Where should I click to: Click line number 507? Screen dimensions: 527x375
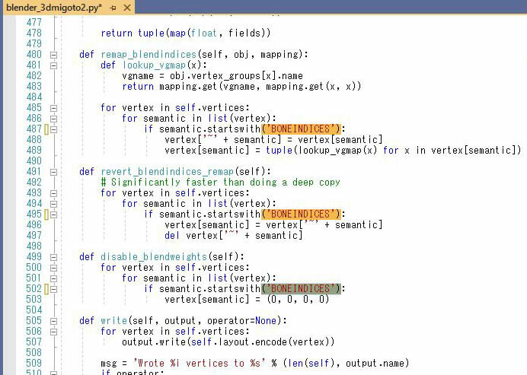pos(34,342)
